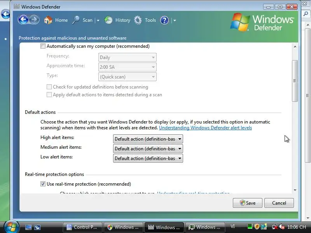
Task: Click the options pane scrollbar thumb
Action: [295, 81]
